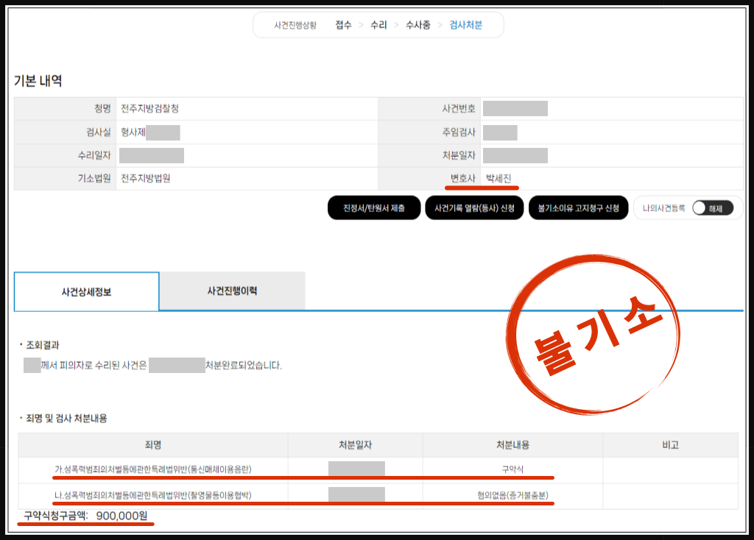Screen dimensions: 754x540
Task: Click the 죄명 column header
Action: pos(153,445)
